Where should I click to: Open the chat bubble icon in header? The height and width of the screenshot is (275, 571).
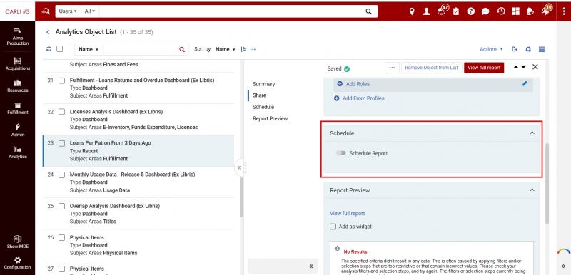485,11
